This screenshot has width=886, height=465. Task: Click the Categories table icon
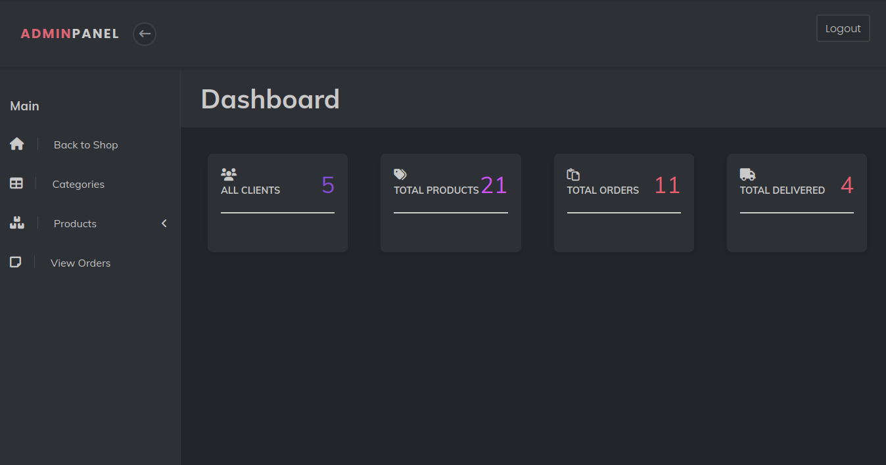pyautogui.click(x=16, y=183)
